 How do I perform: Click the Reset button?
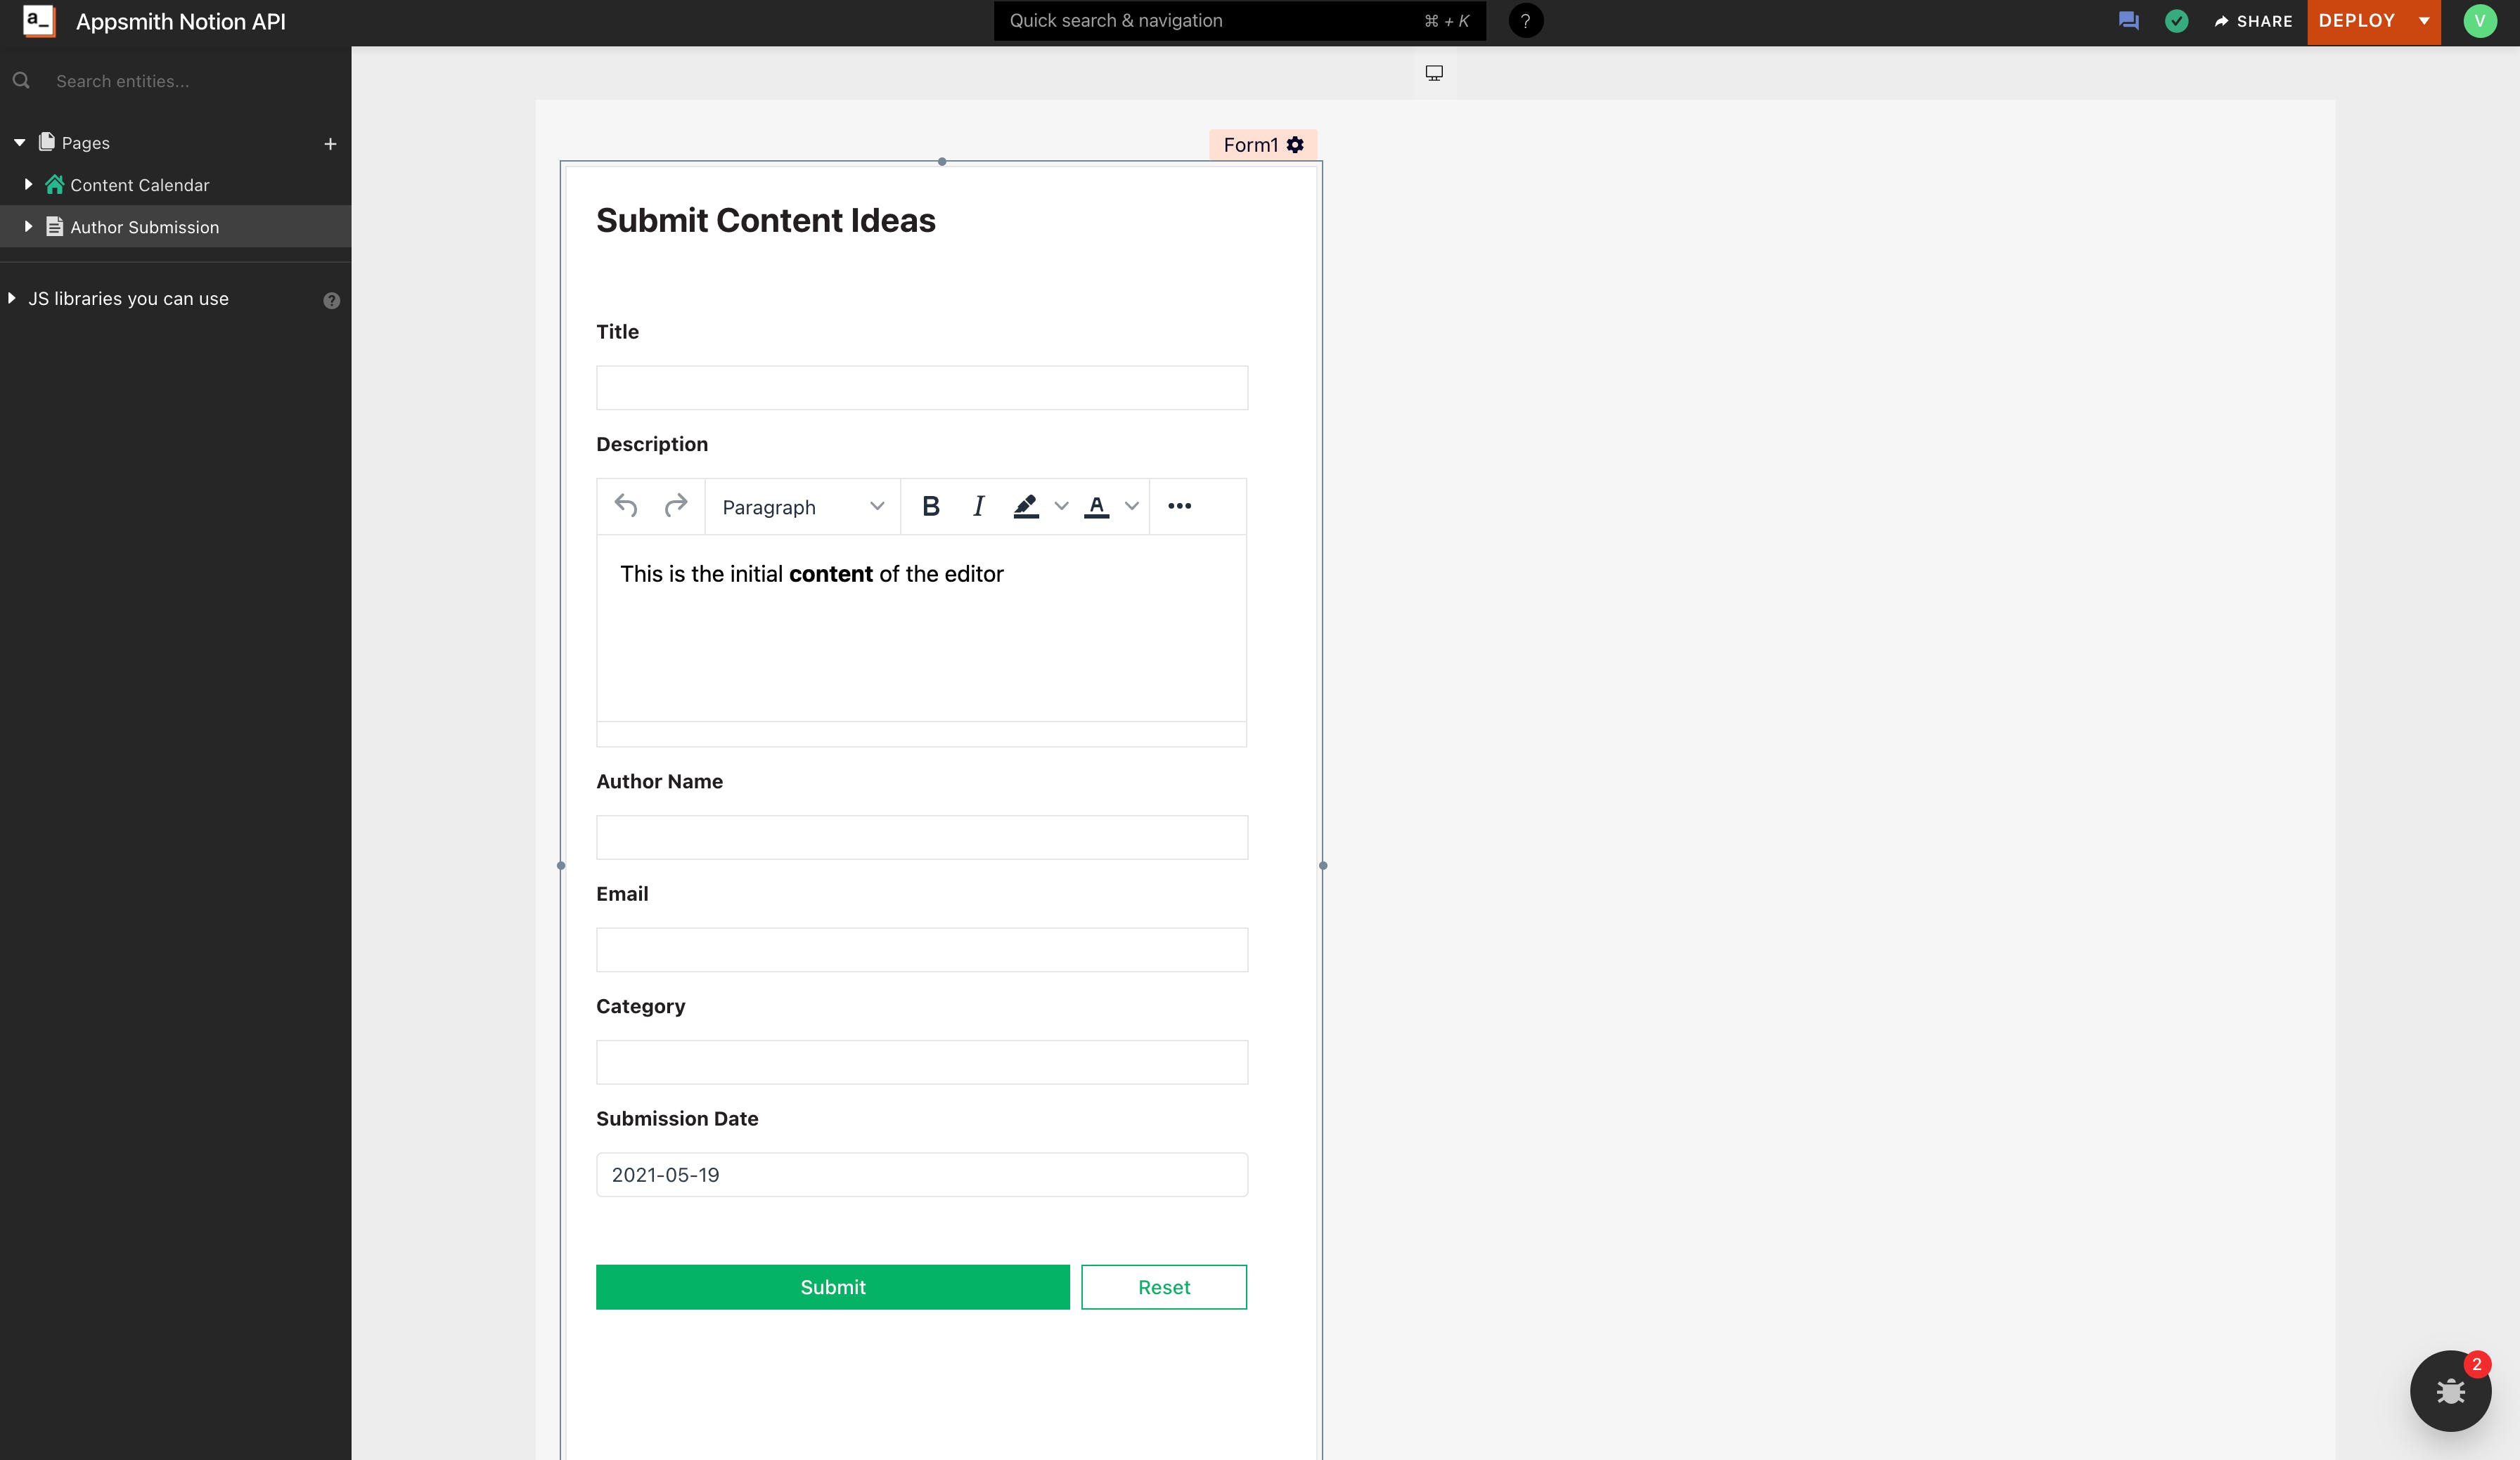tap(1164, 1287)
